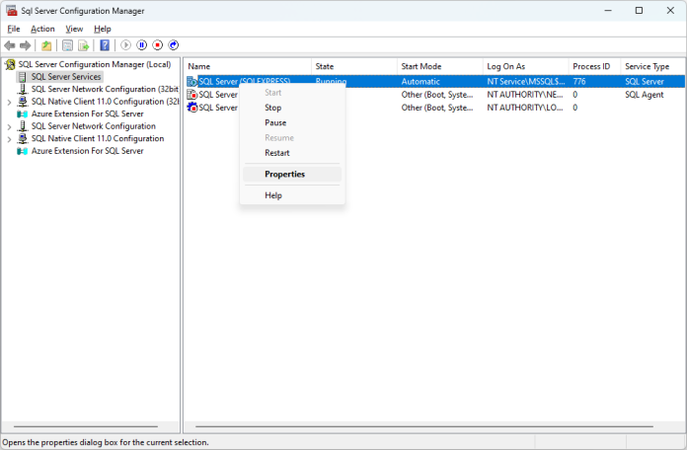The width and height of the screenshot is (687, 450).
Task: Sort by the Process ID column header
Action: 594,66
